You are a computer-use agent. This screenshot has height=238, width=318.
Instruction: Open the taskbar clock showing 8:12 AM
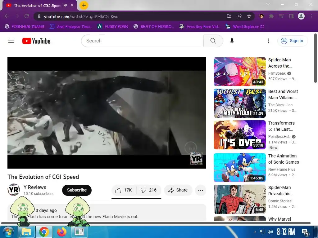coord(286,232)
